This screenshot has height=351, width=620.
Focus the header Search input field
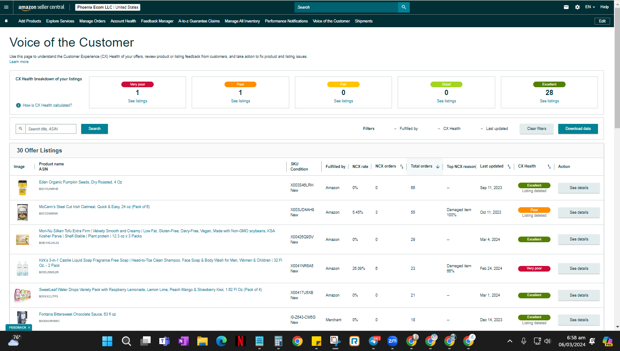click(x=346, y=7)
